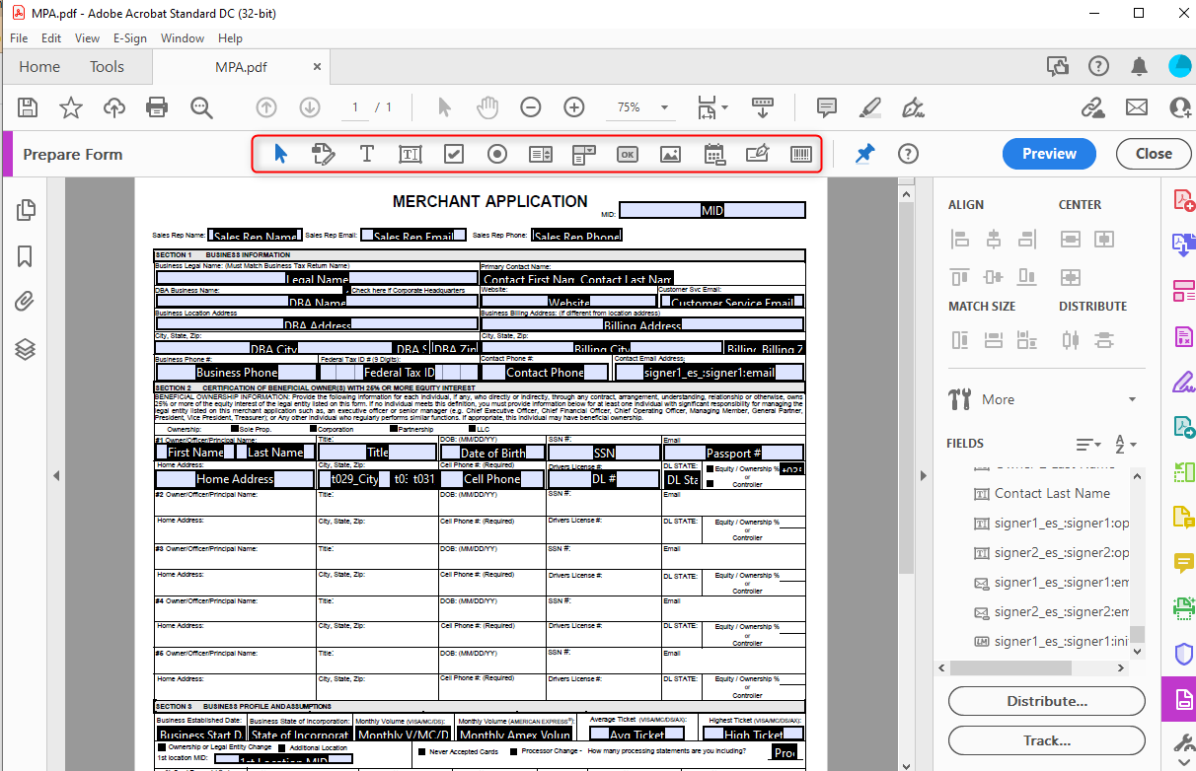Open the Add comment speech bubble icon
The height and width of the screenshot is (771, 1196).
(x=827, y=107)
